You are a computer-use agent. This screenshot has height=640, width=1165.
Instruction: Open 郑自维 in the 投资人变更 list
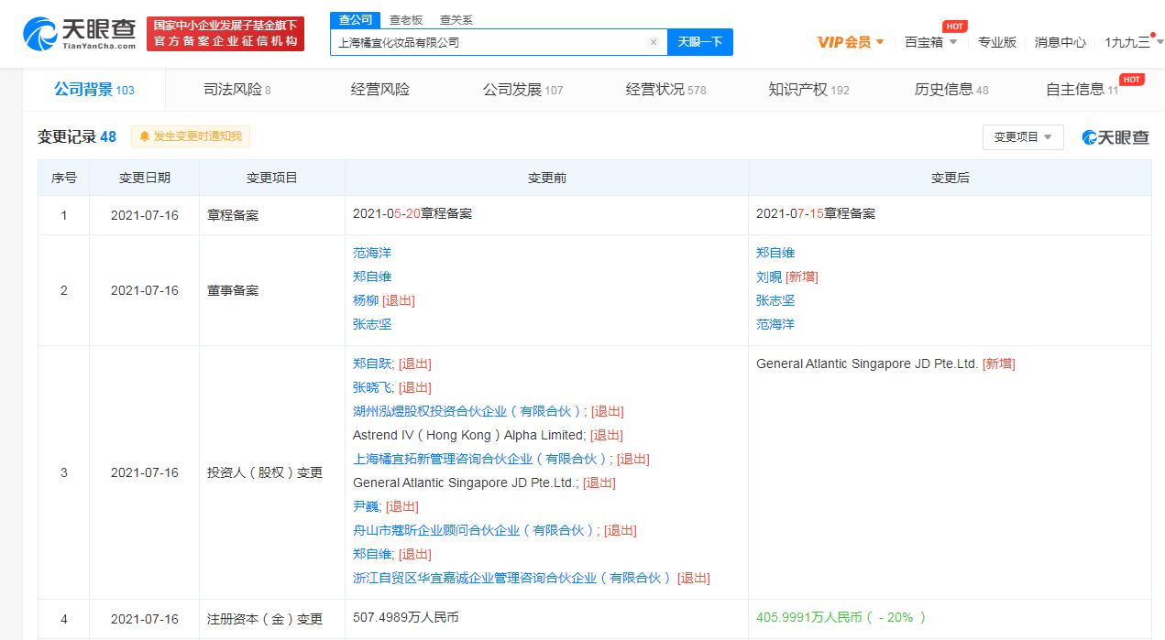click(372, 554)
